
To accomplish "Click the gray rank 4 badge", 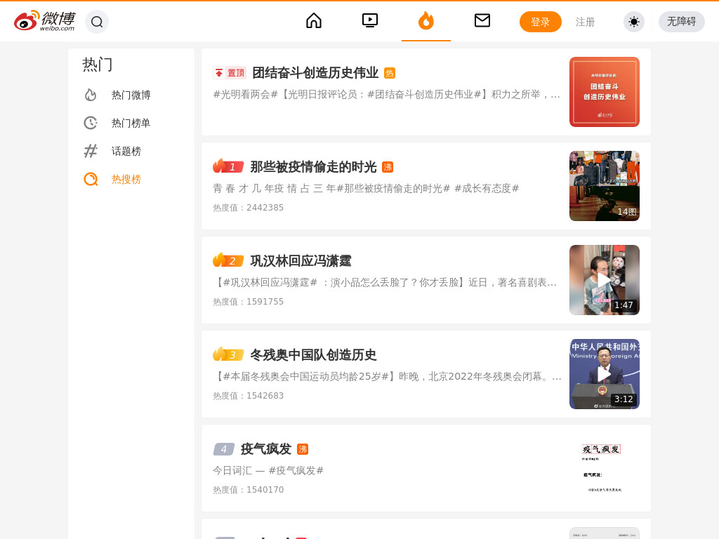I will [224, 449].
